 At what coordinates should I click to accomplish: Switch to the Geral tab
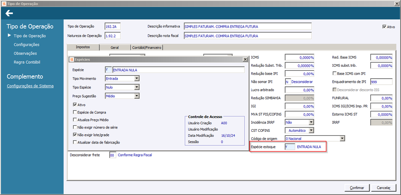(x=115, y=47)
